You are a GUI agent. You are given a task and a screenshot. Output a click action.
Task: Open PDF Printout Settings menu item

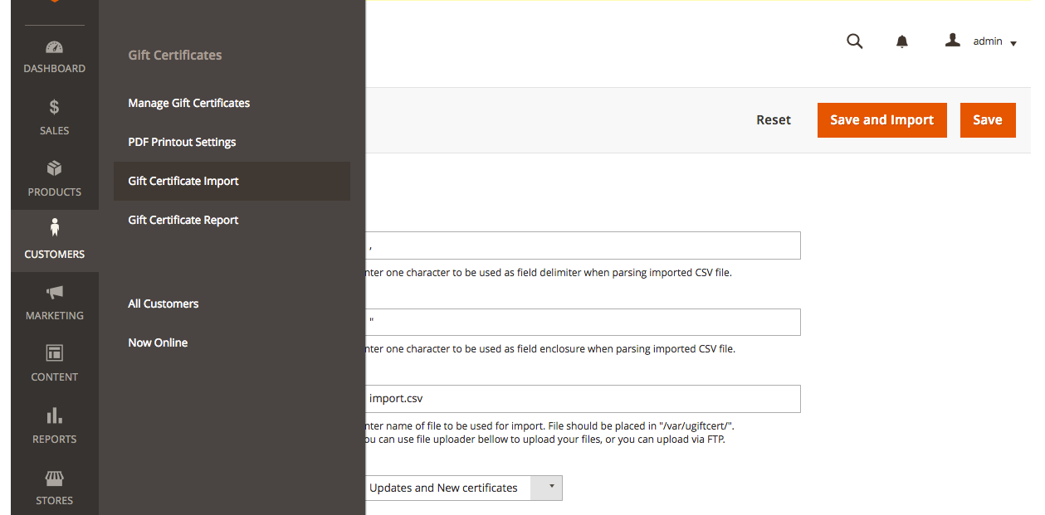(x=182, y=142)
